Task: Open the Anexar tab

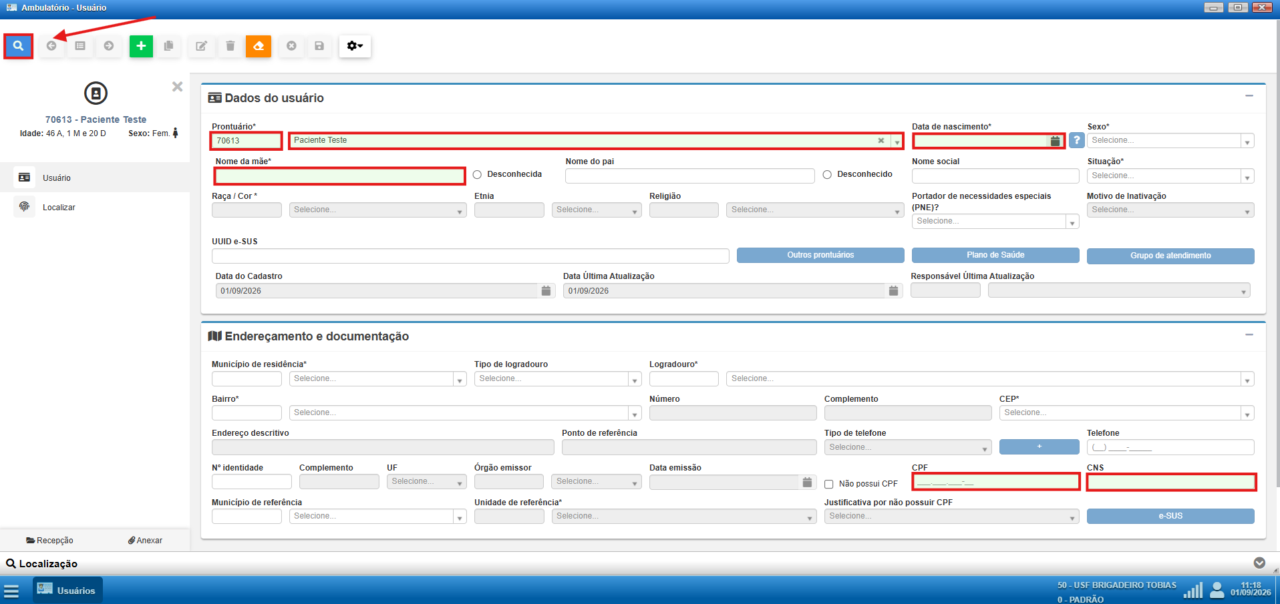Action: click(145, 541)
